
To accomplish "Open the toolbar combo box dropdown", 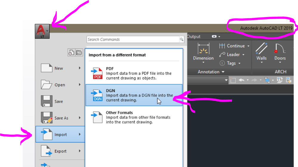I will tap(226, 80).
